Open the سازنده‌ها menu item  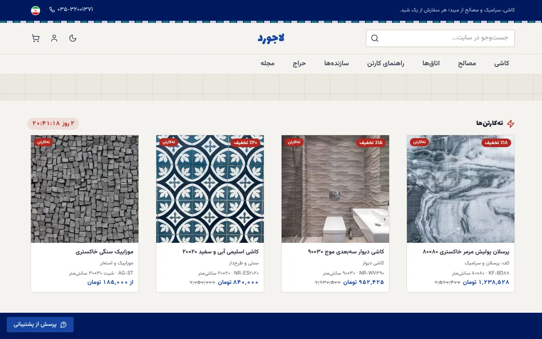click(x=337, y=64)
